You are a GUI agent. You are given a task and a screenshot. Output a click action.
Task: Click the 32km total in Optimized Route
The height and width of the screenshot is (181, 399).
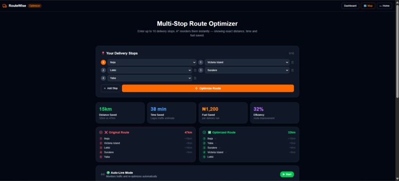[292, 132]
